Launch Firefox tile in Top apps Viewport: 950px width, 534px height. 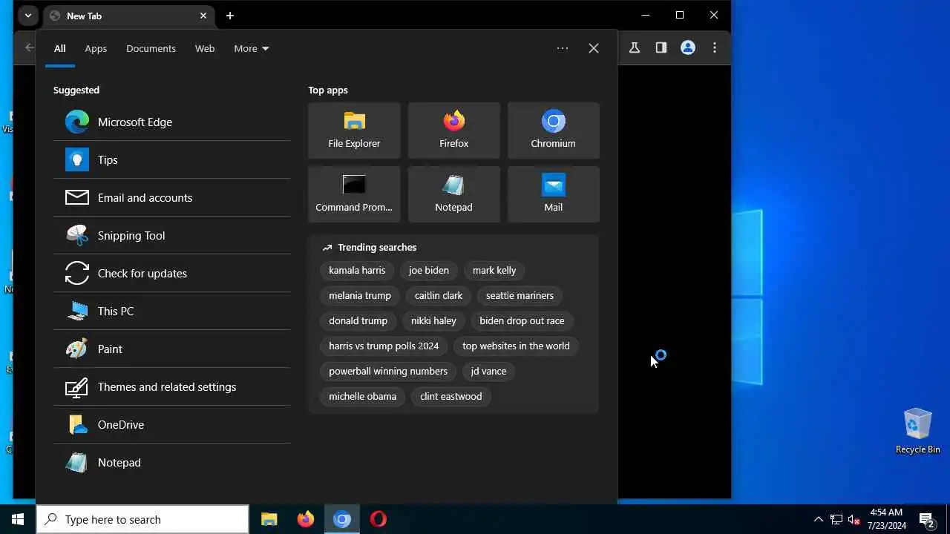point(453,131)
